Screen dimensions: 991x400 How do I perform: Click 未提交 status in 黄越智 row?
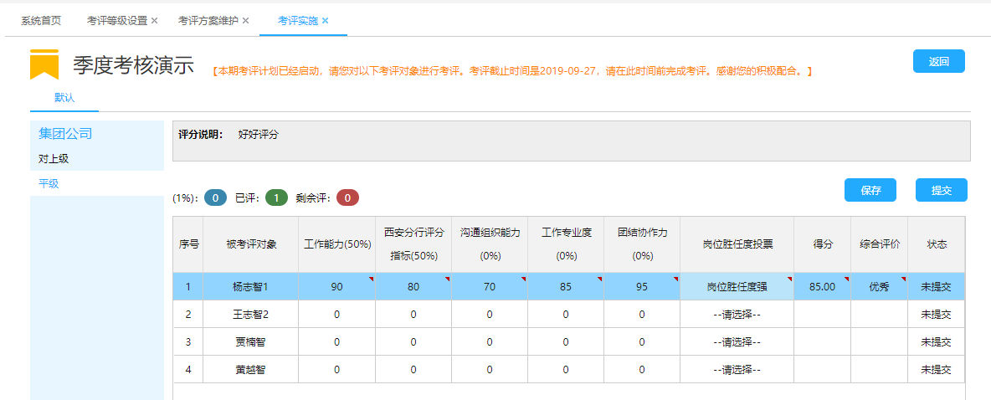click(936, 370)
